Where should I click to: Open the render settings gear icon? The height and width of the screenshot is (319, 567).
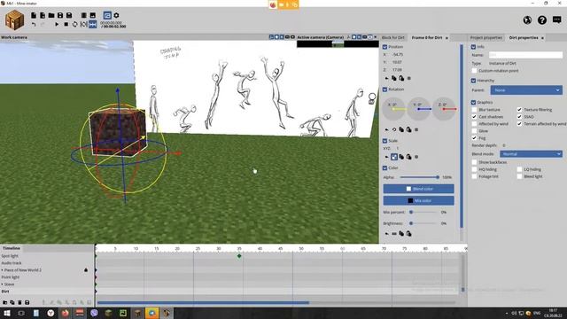tap(116, 15)
